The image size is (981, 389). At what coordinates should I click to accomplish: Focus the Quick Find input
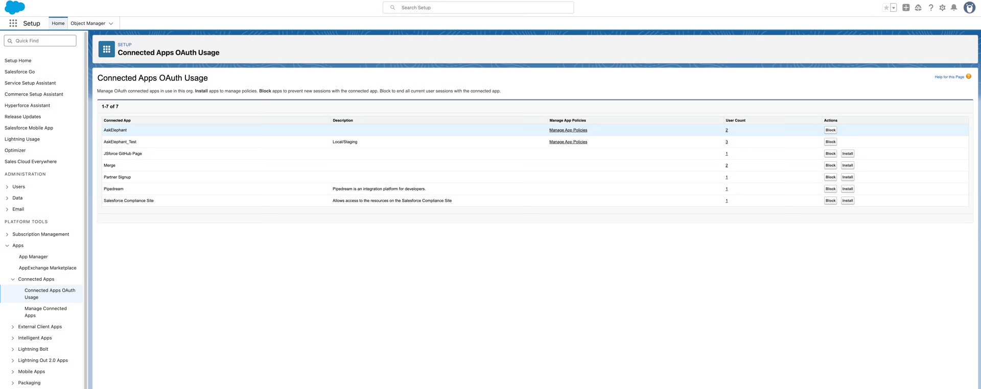(40, 41)
